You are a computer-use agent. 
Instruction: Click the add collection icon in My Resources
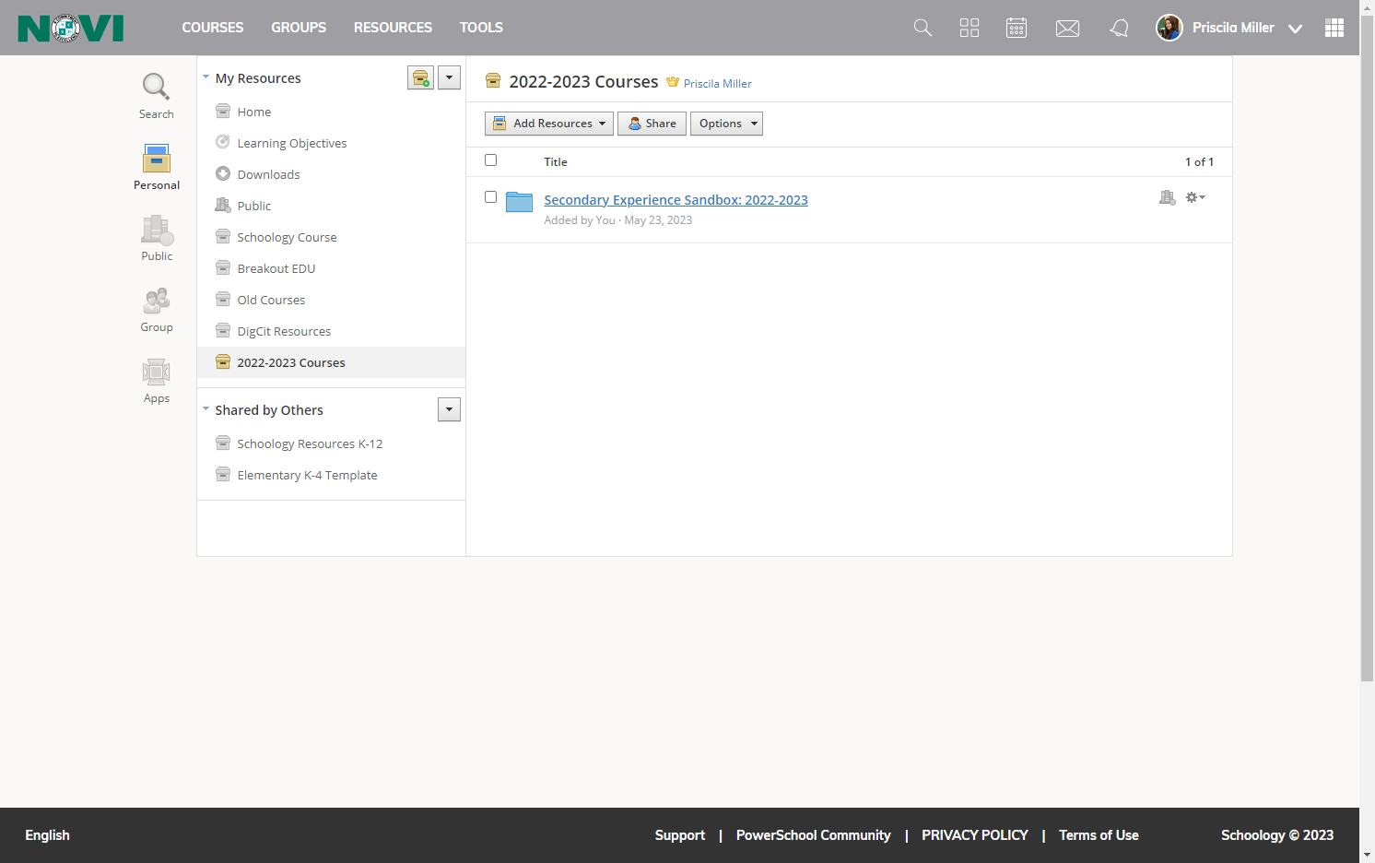(x=420, y=77)
